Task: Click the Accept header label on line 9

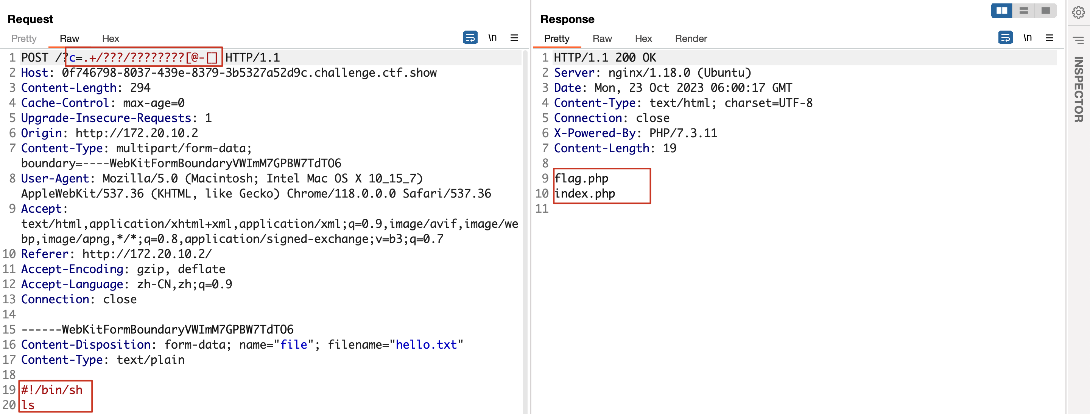Action: (x=44, y=209)
